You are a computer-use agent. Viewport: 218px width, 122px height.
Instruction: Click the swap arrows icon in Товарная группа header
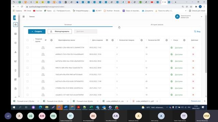coord(46,40)
